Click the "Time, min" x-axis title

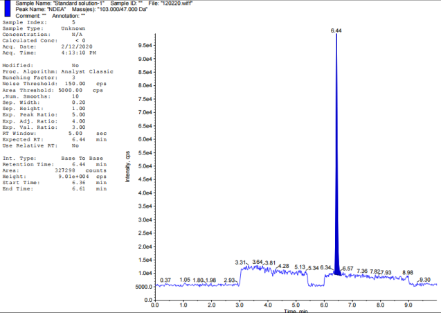(x=296, y=310)
